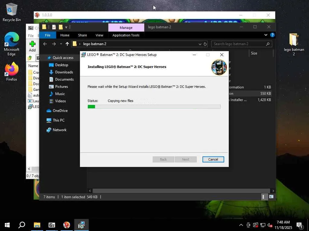
Task: Open the Recycle Bin desktop icon
Action: (x=11, y=12)
